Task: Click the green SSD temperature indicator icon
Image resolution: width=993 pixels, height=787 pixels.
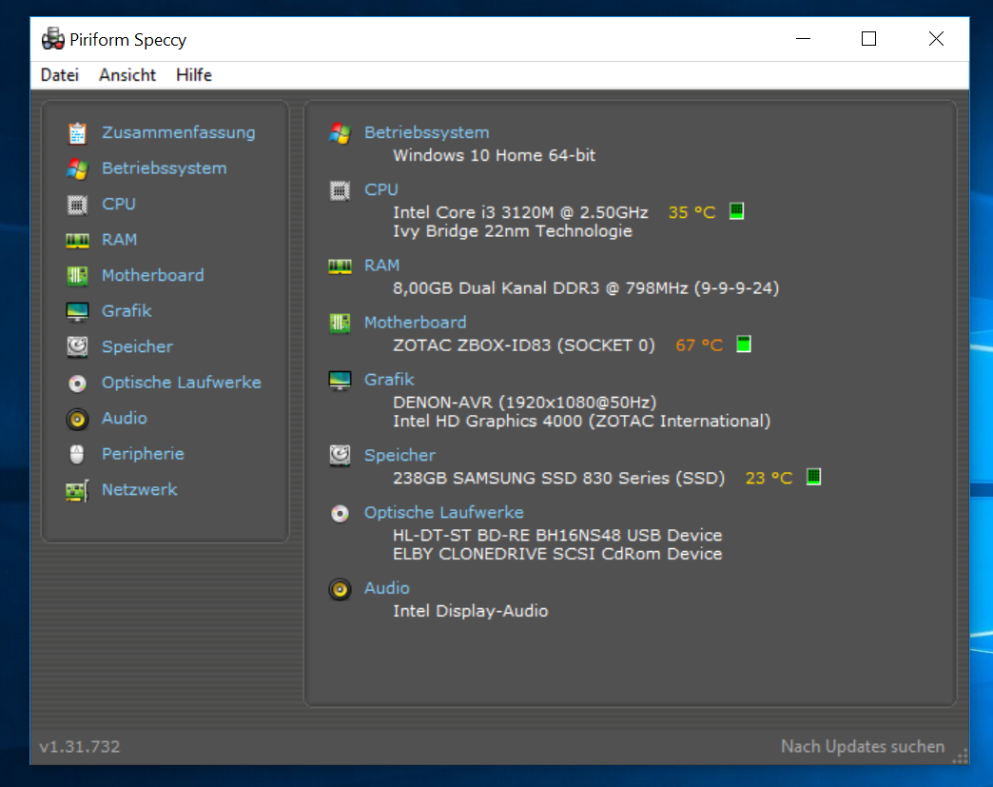Action: [x=814, y=477]
